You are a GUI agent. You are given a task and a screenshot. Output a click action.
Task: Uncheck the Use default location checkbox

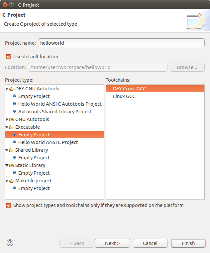pos(9,57)
